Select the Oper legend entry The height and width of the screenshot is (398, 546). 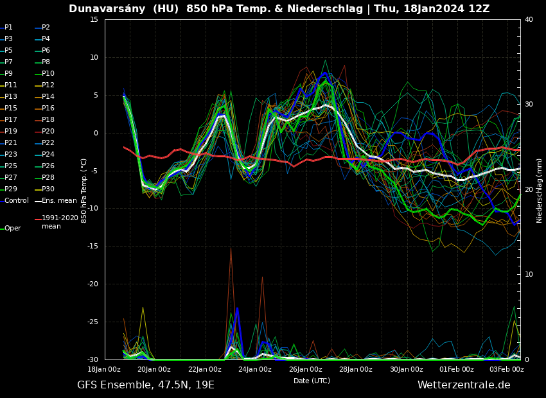click(x=12, y=229)
